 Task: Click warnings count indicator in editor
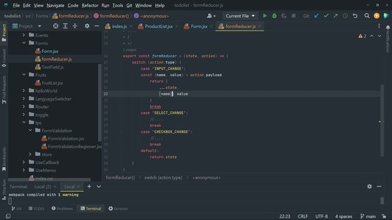click(x=362, y=36)
